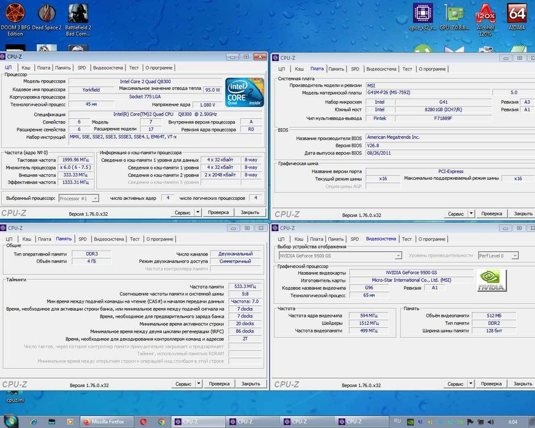The height and width of the screenshot is (428, 535).
Task: Click the 1999.96 МГц clock speed value
Action: [x=75, y=160]
